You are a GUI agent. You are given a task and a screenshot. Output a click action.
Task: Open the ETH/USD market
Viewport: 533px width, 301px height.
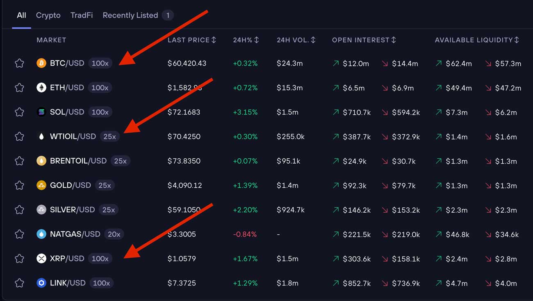(67, 88)
